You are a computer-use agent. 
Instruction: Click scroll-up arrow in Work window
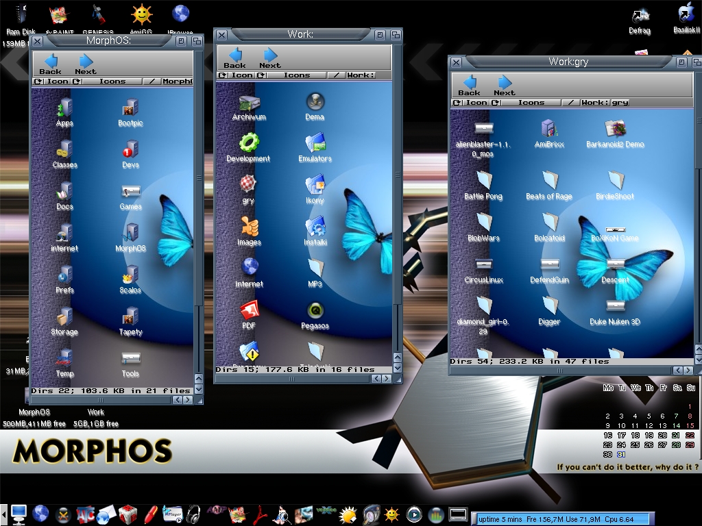coord(397,357)
